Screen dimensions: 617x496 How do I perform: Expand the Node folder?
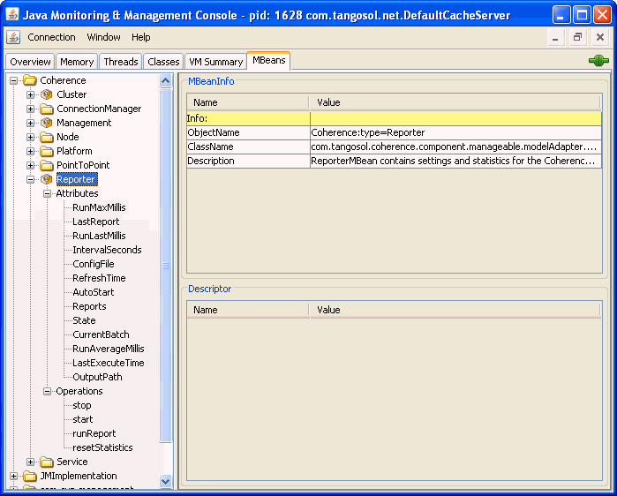30,138
